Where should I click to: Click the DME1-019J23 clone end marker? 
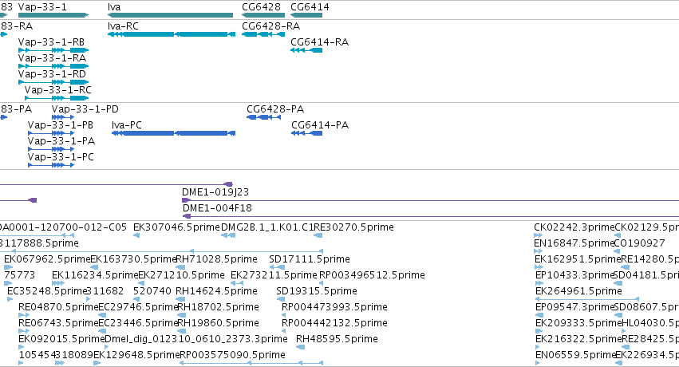click(186, 200)
